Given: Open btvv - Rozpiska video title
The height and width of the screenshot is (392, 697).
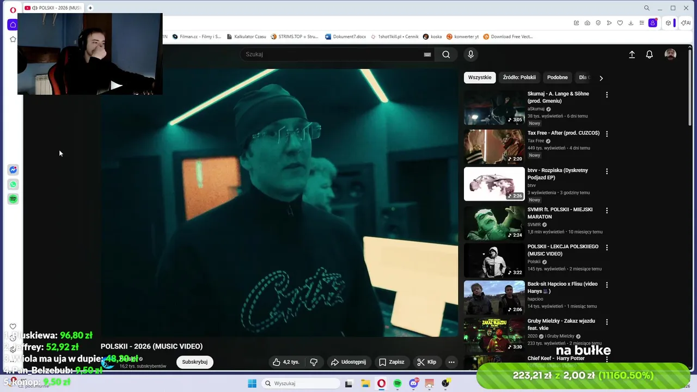Looking at the screenshot, I should click(x=558, y=174).
